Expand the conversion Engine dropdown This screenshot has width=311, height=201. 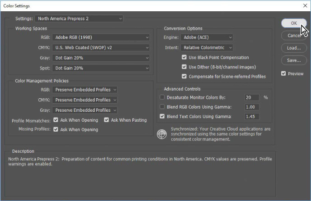(x=207, y=37)
